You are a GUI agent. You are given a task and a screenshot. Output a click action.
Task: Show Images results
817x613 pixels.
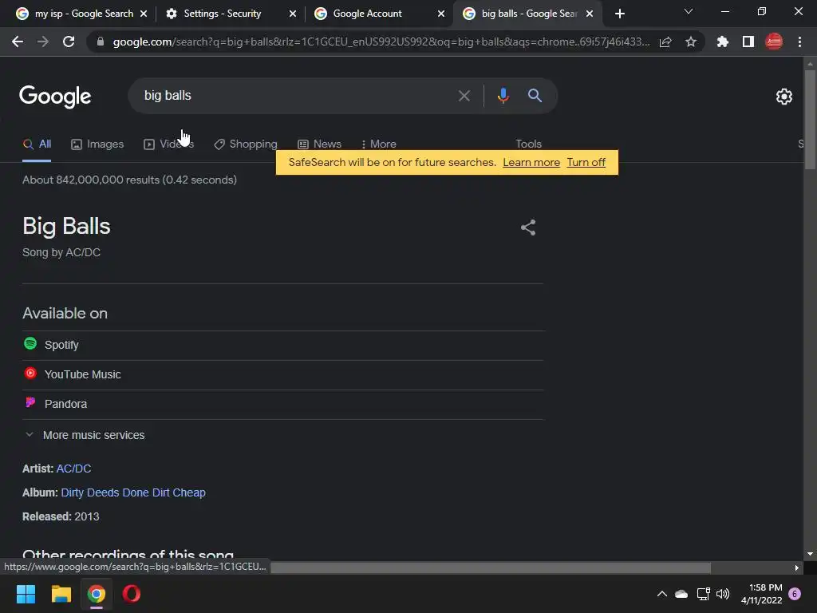pyautogui.click(x=97, y=144)
